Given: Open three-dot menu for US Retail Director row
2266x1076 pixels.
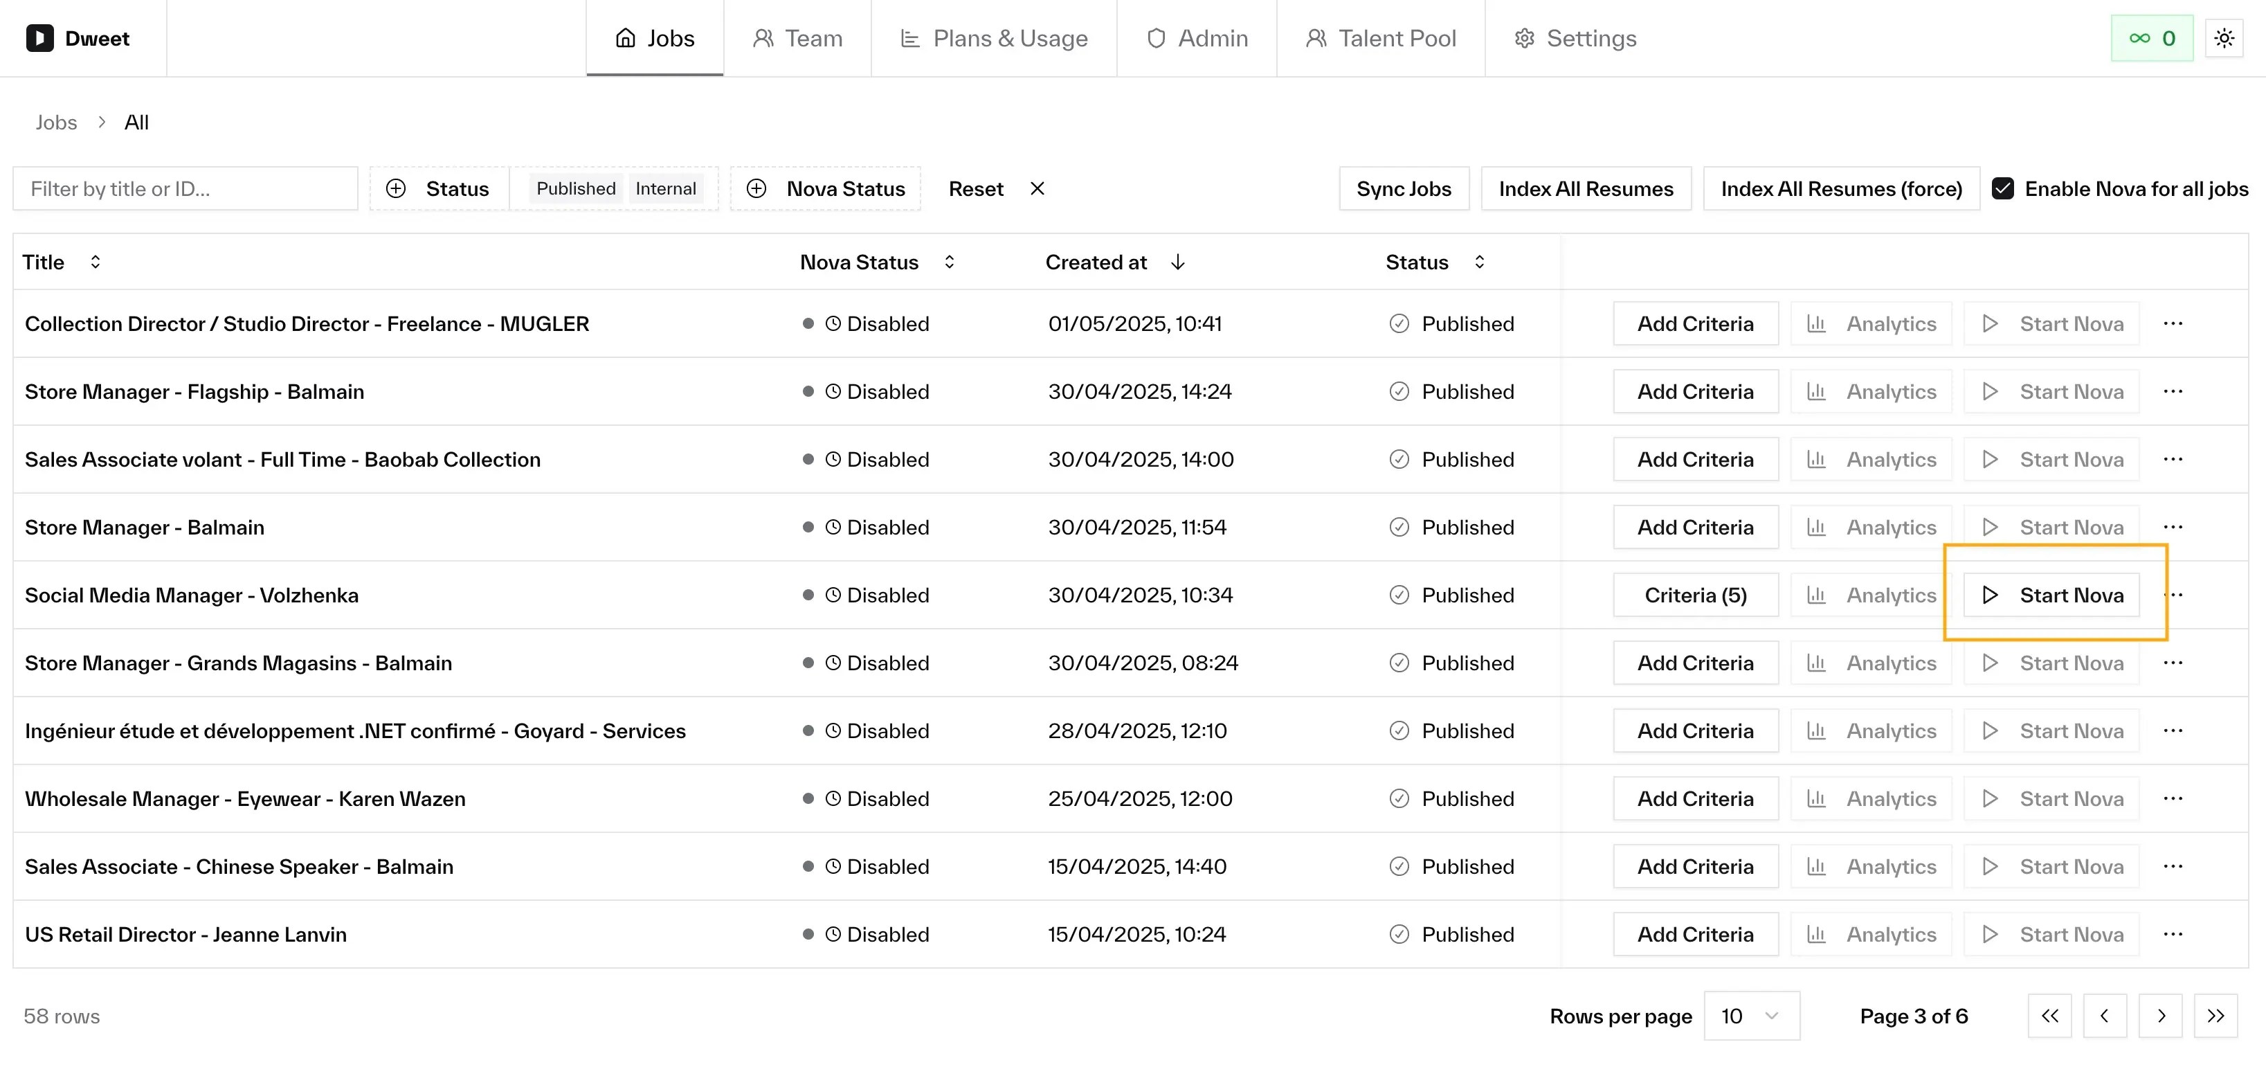Looking at the screenshot, I should coord(2172,934).
